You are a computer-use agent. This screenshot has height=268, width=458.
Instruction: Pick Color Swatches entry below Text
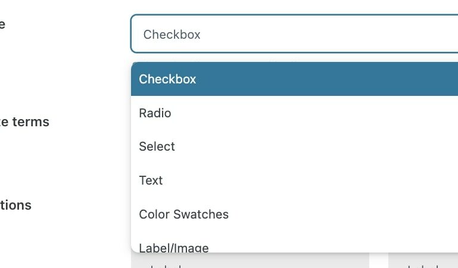pos(294,214)
